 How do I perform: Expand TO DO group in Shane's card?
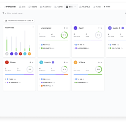[6, 79]
